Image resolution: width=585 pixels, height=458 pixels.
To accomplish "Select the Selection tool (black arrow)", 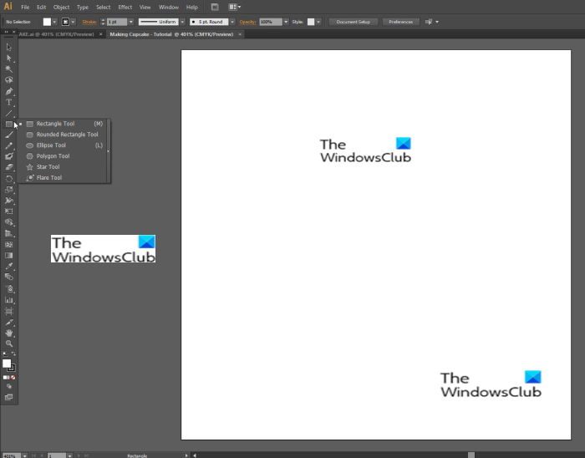I will click(9, 47).
